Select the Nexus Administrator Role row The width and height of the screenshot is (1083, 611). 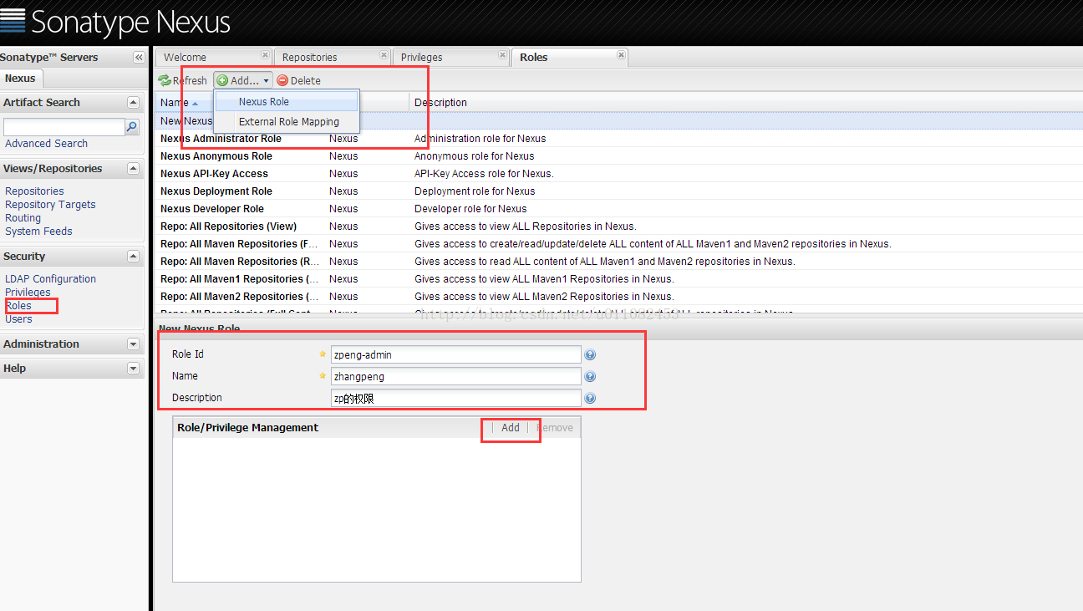click(x=619, y=139)
